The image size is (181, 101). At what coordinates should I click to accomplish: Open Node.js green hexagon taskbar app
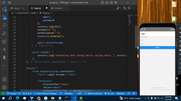81,98
